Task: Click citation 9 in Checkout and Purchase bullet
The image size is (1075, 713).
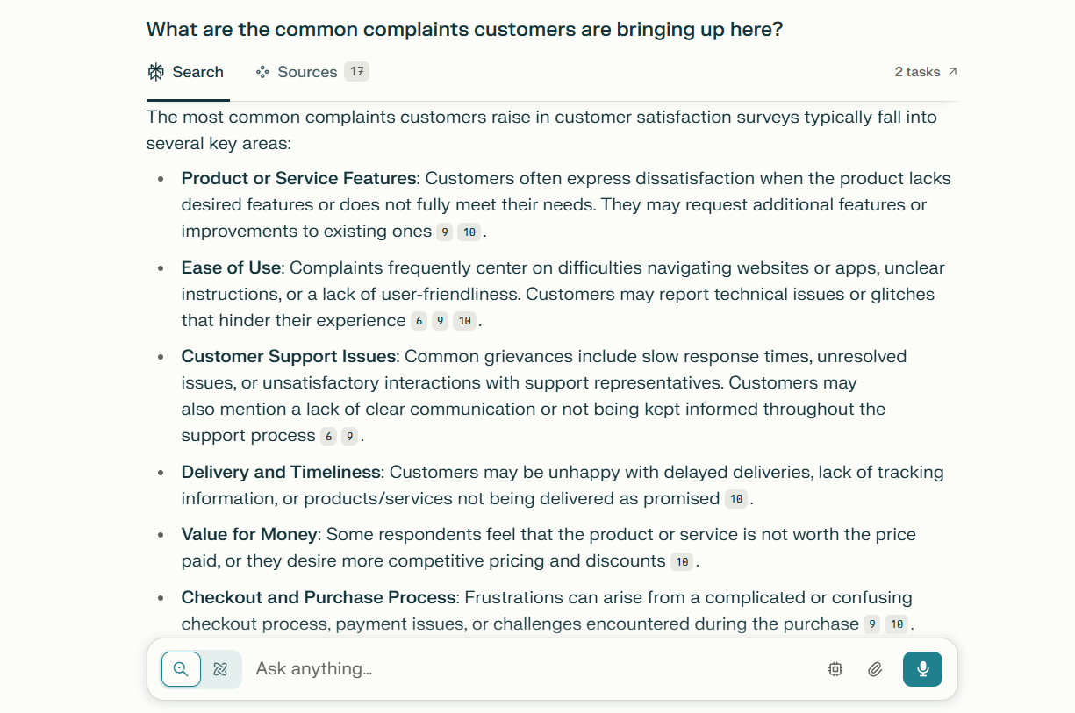Action: click(x=871, y=624)
